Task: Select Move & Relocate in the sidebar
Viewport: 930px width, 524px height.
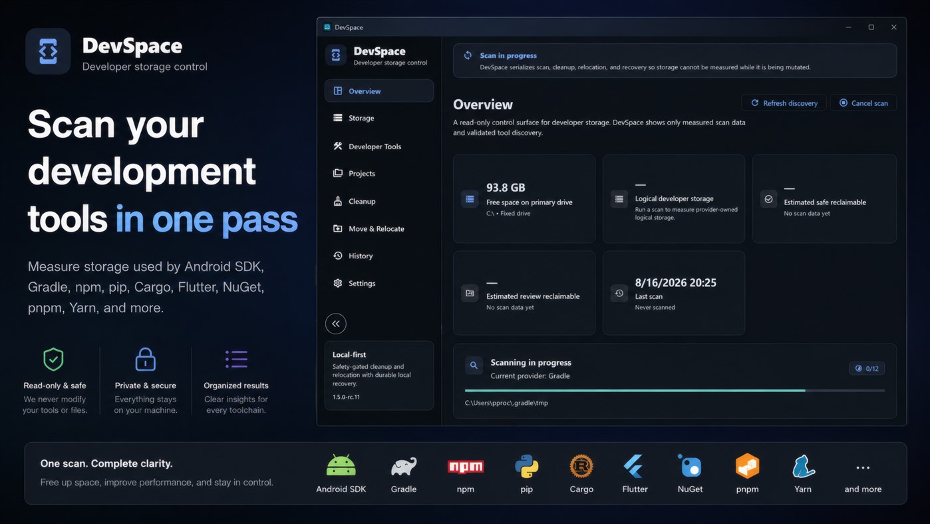Action: tap(379, 228)
